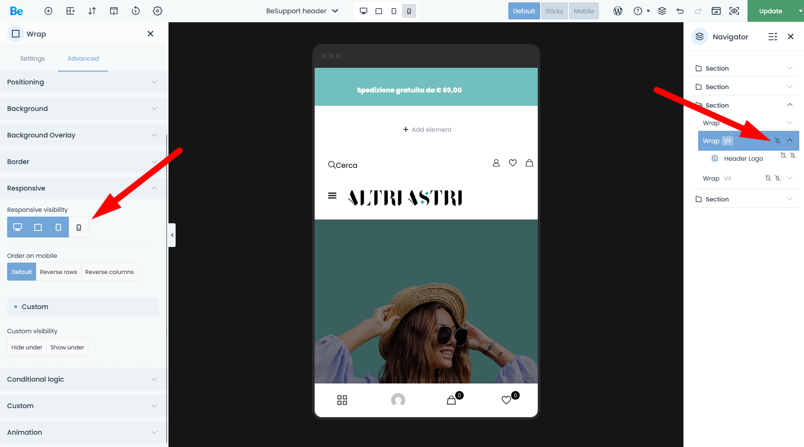The height and width of the screenshot is (447, 804).
Task: Click the add element plus-circle icon in top toolbar
Action: [x=48, y=11]
